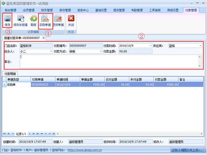Click 保存并新建 save-and-new icon
207x155 pixels.
(20, 18)
